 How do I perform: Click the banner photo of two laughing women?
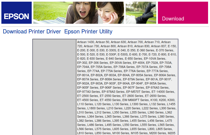coord(79,13)
